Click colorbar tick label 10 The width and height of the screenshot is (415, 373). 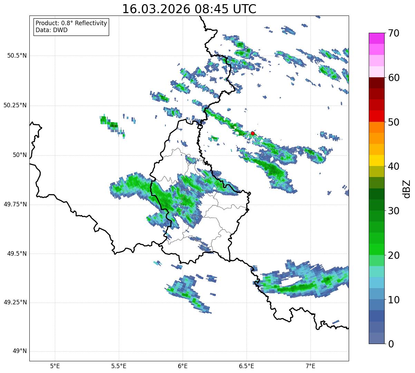point(394,300)
